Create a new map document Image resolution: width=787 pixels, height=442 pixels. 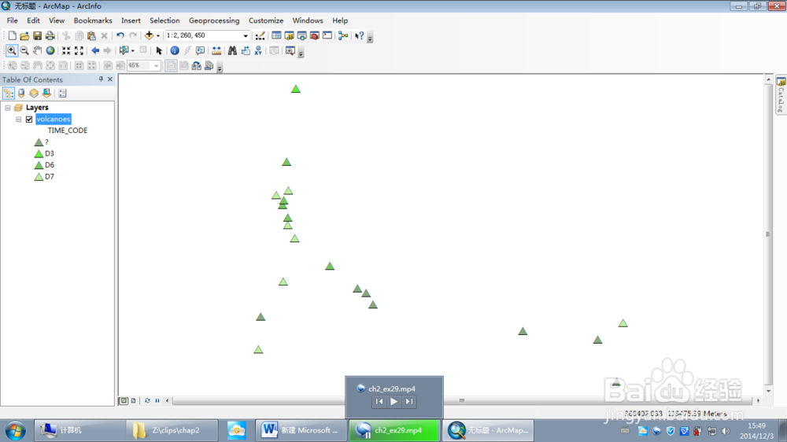pos(12,35)
